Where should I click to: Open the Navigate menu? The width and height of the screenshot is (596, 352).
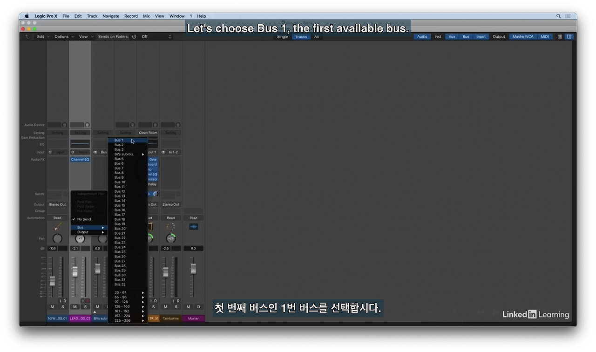(111, 16)
